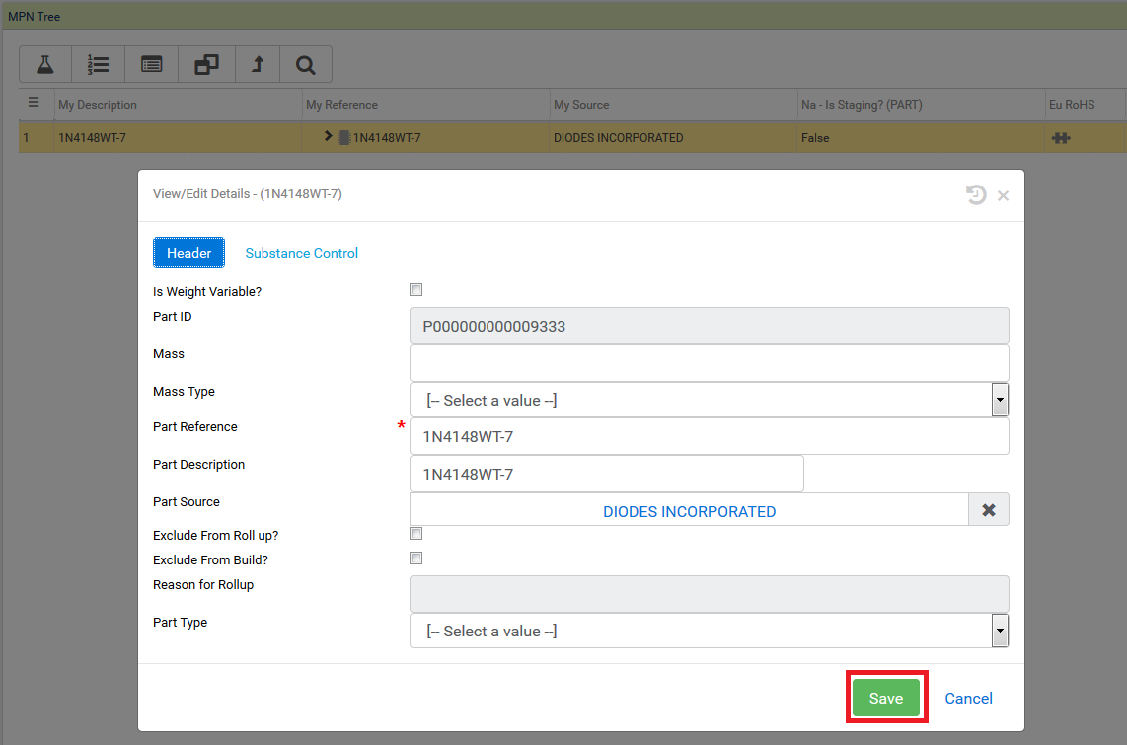This screenshot has height=745, width=1127.
Task: Click the upload arrow icon in the toolbar
Action: (257, 63)
